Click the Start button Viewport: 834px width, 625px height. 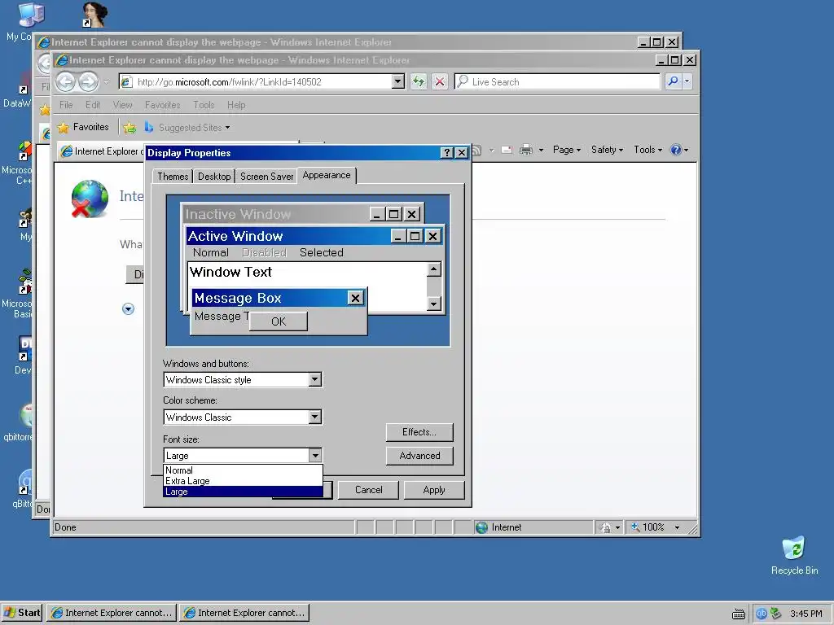pyautogui.click(x=22, y=613)
